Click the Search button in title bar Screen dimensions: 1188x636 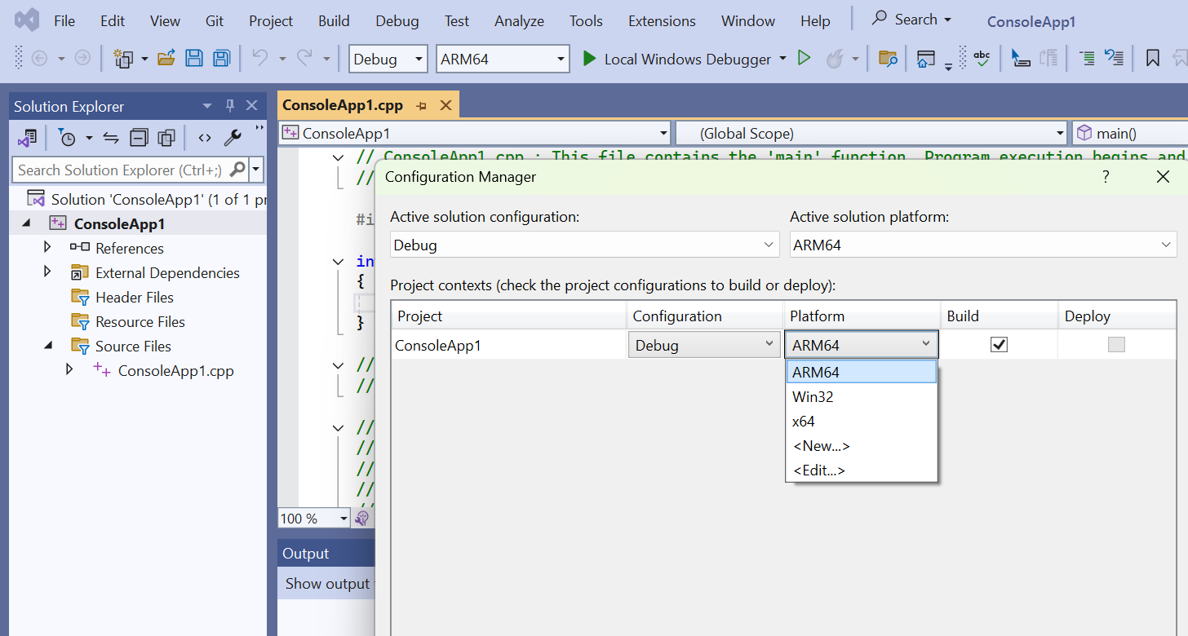point(911,20)
